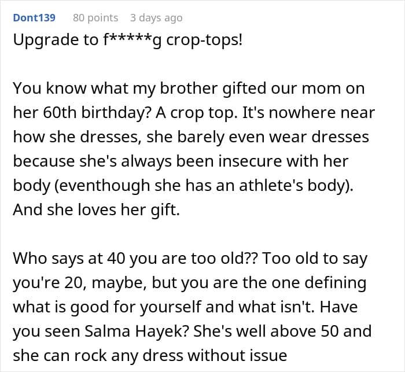This screenshot has width=405, height=372.
Task: Click the line 'she can rock any dress without issue'
Action: (150, 355)
